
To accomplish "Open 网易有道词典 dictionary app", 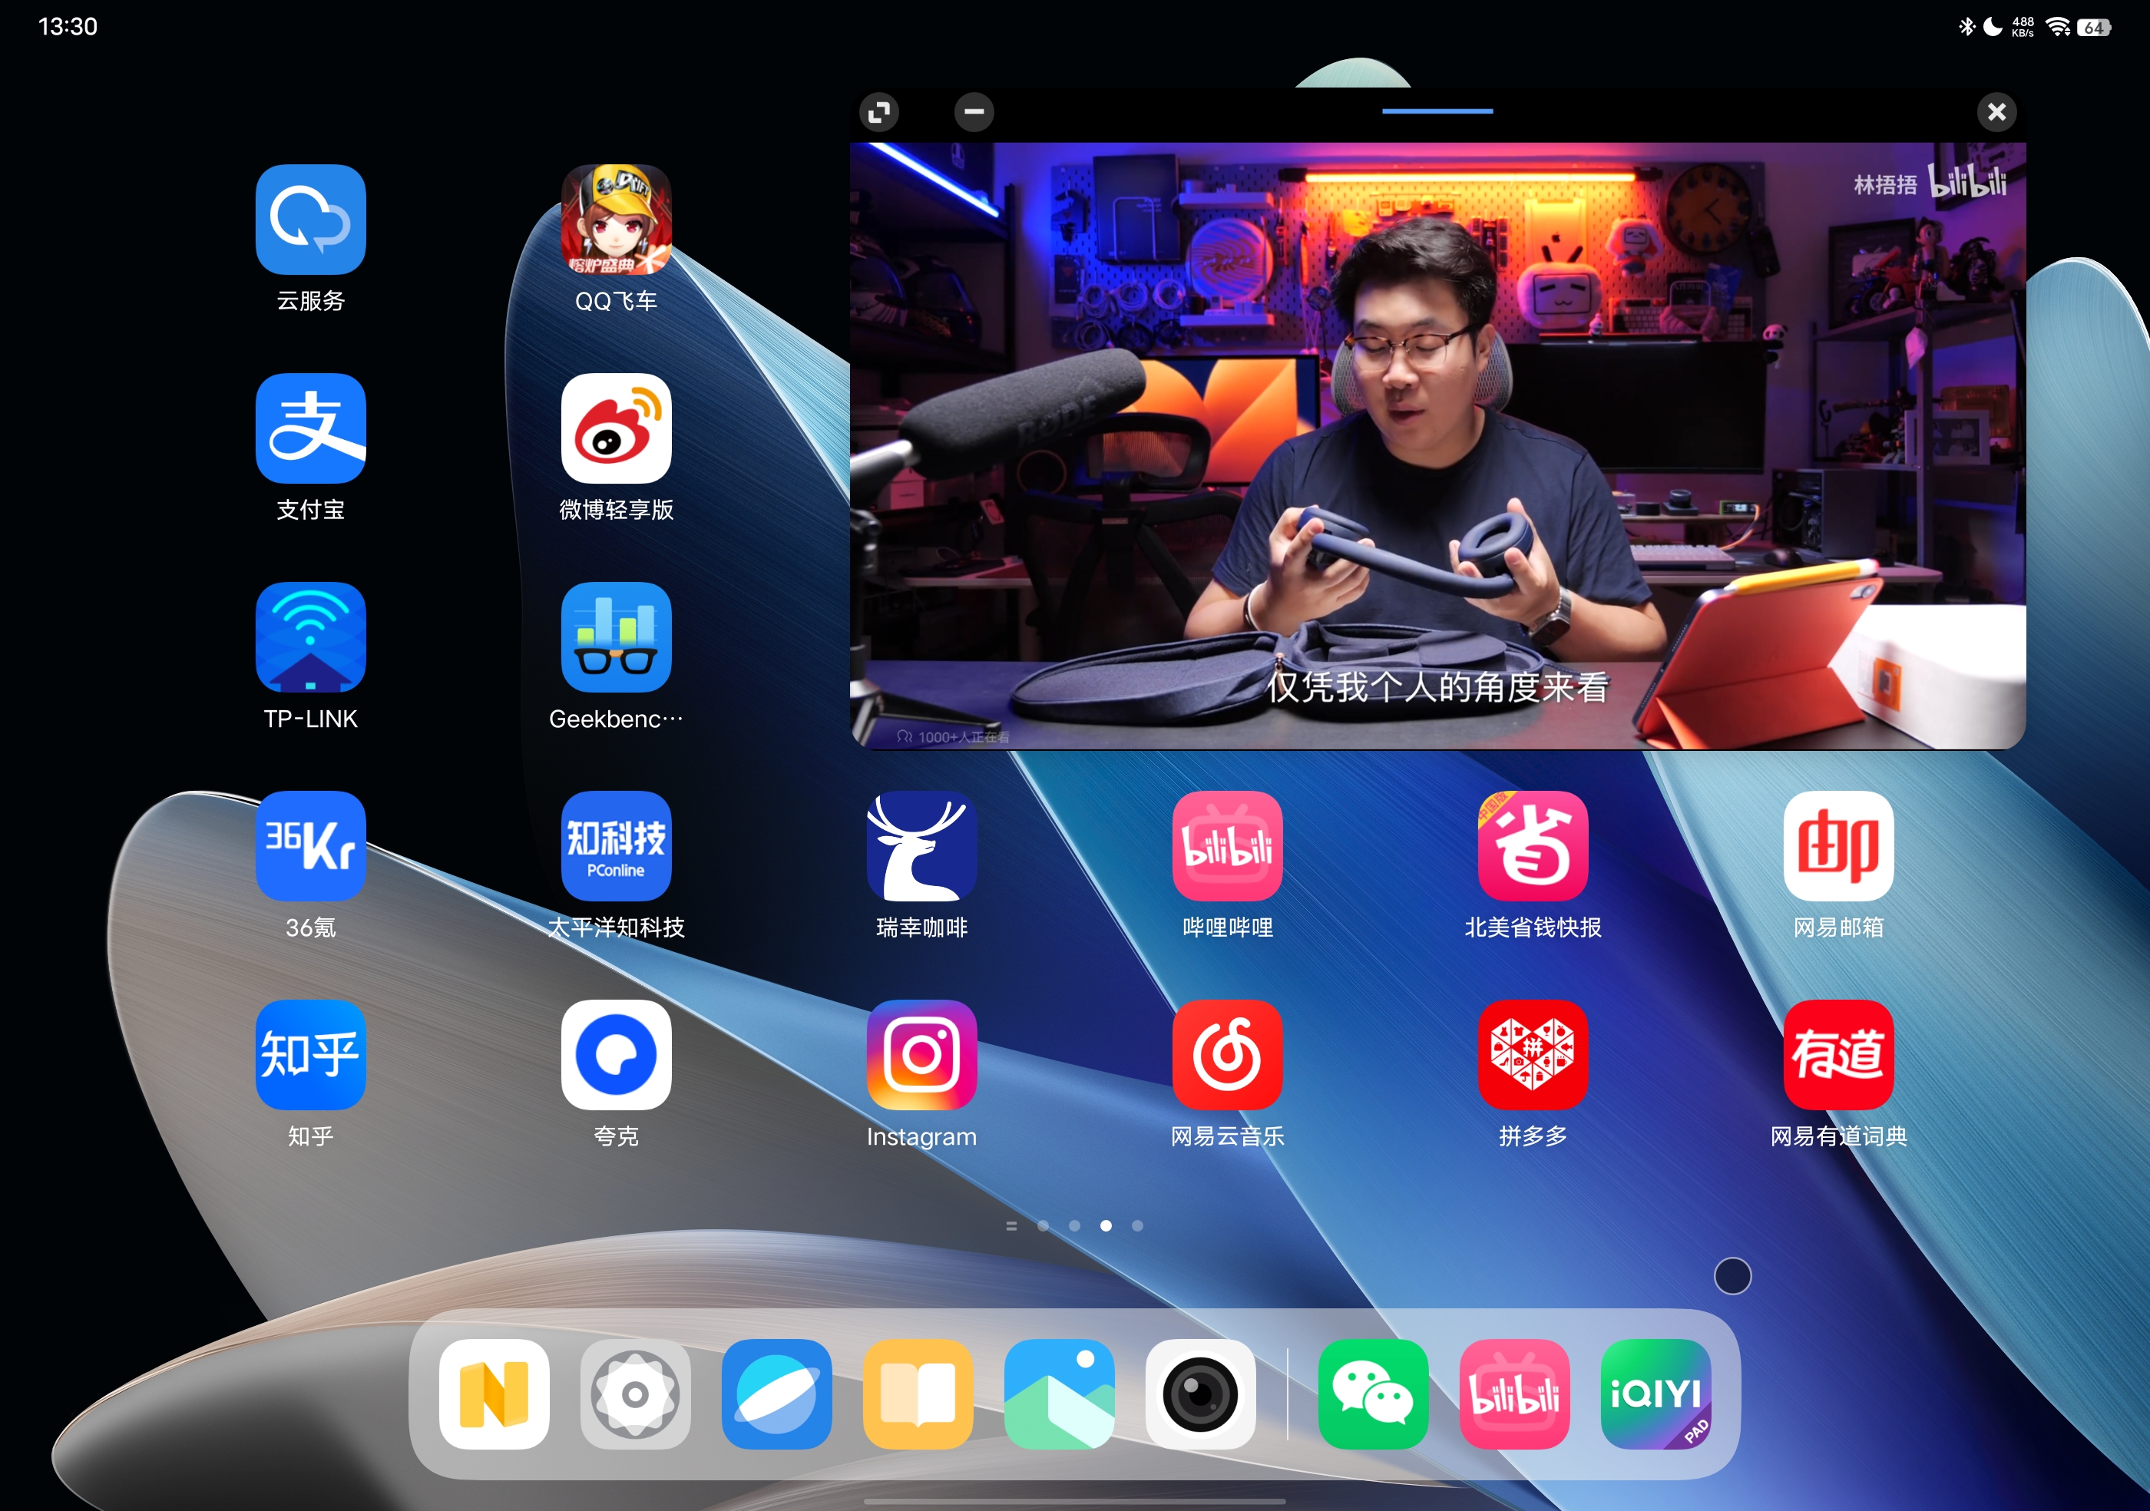I will click(1838, 1054).
